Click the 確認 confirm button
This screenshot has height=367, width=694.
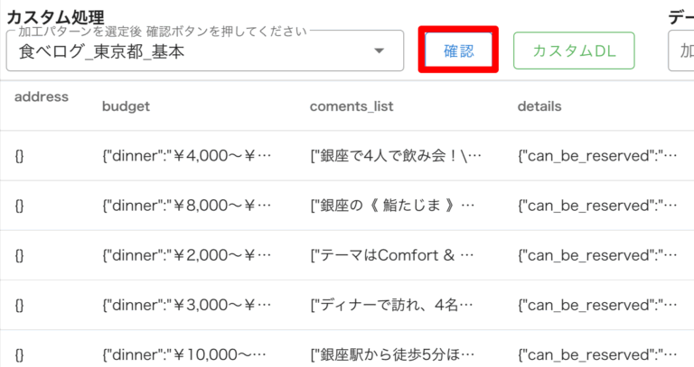(x=458, y=50)
